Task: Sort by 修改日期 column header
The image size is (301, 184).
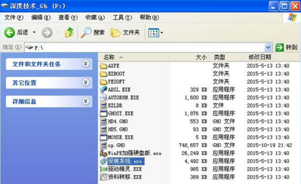Action: point(272,57)
